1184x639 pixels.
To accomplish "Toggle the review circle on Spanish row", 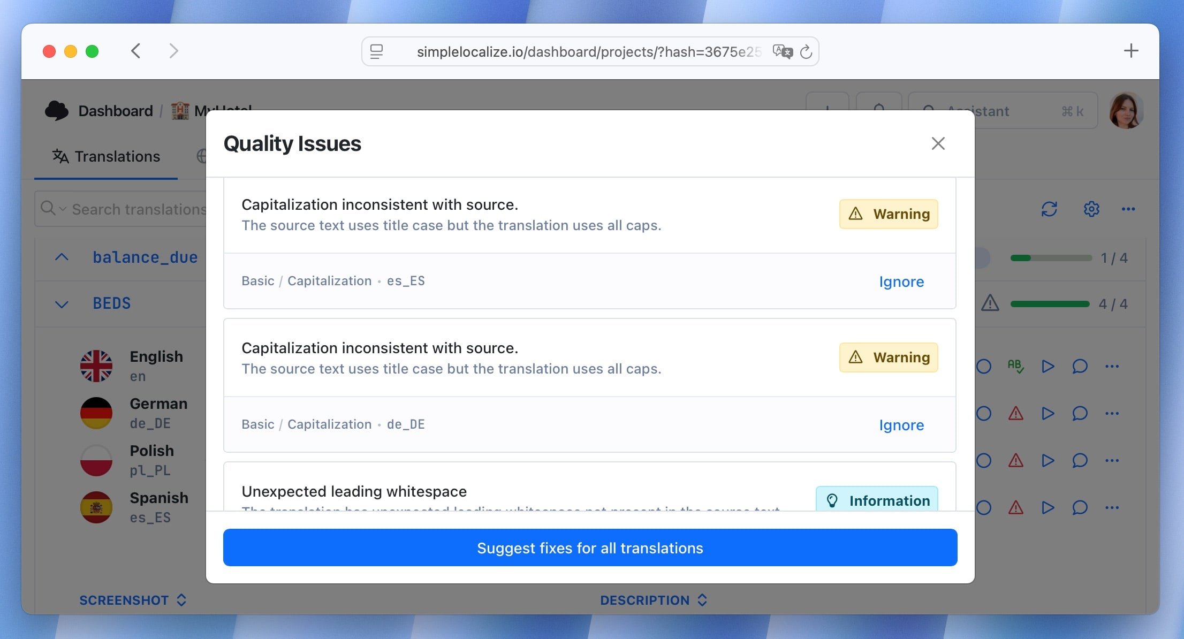I will (x=984, y=507).
